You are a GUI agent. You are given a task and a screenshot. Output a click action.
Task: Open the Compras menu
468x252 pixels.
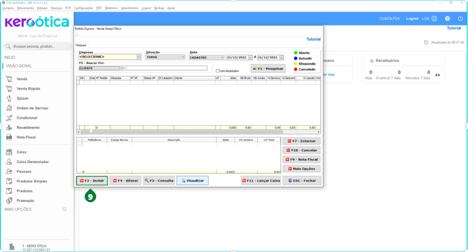click(x=8, y=8)
